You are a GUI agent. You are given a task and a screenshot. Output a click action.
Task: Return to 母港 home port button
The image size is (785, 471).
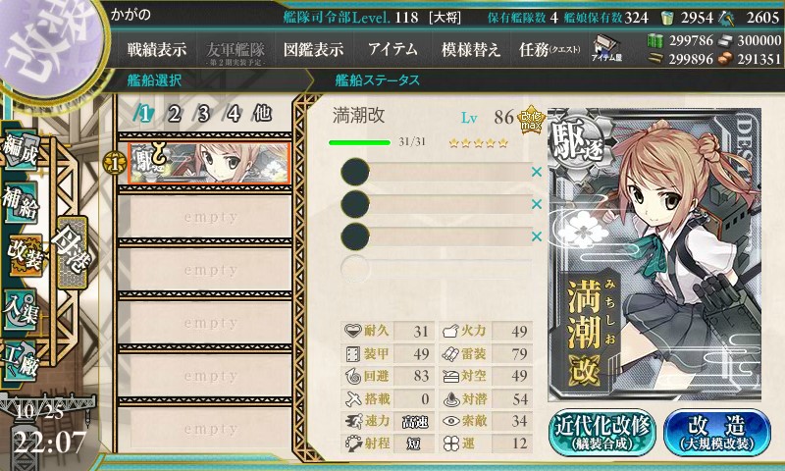(x=72, y=252)
